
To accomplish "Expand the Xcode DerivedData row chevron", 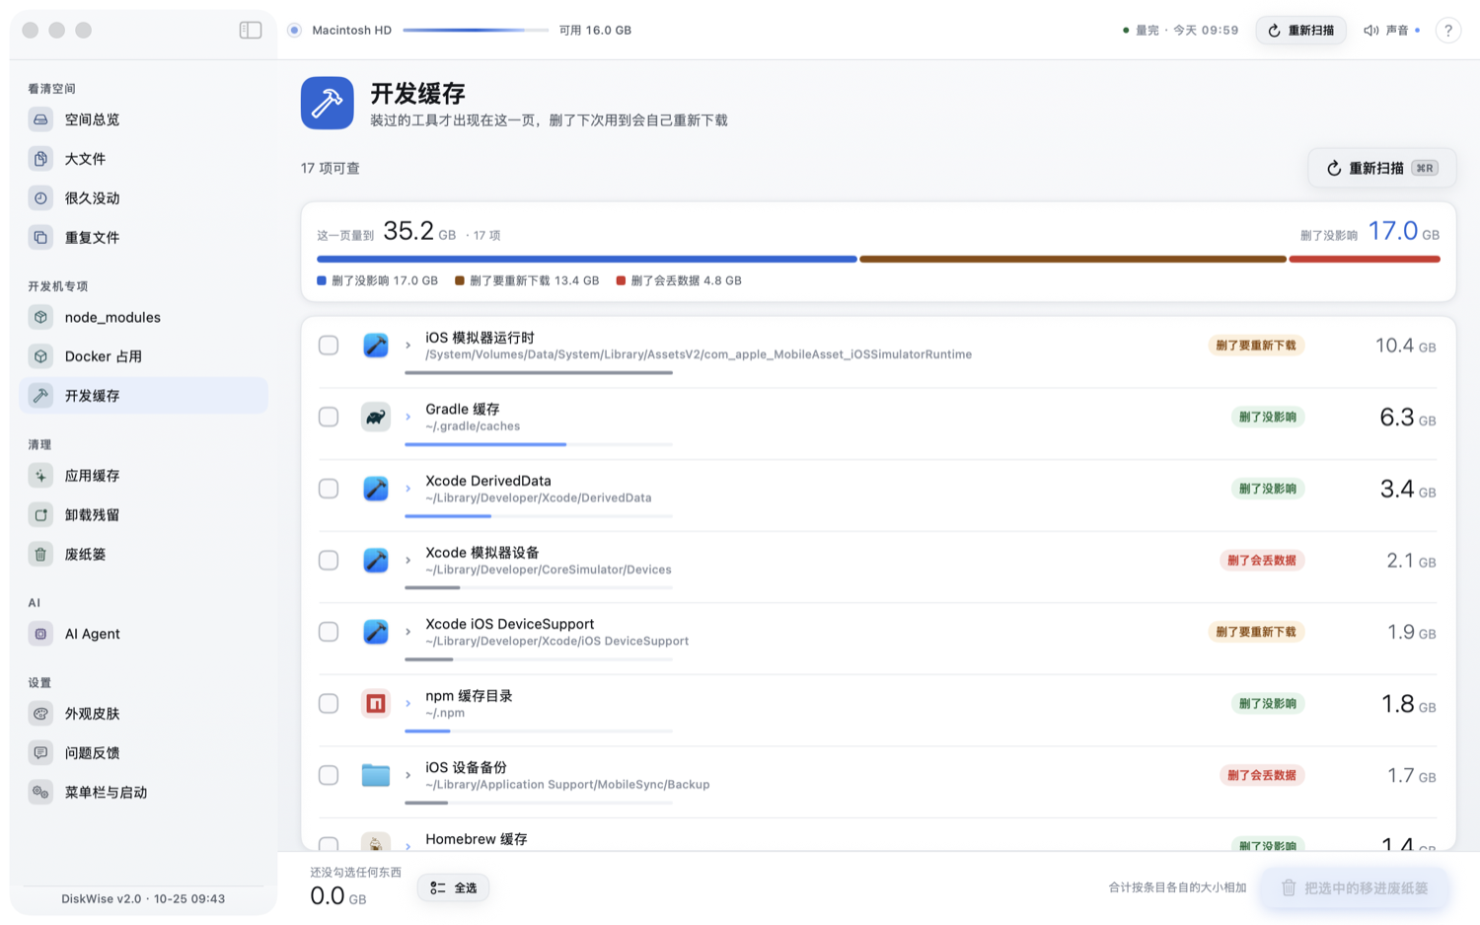I will coord(407,489).
